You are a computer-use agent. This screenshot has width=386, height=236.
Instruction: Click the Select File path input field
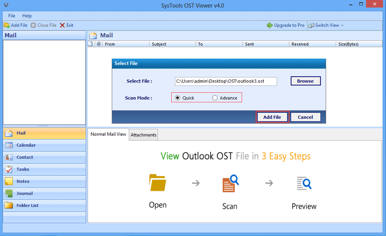point(226,81)
